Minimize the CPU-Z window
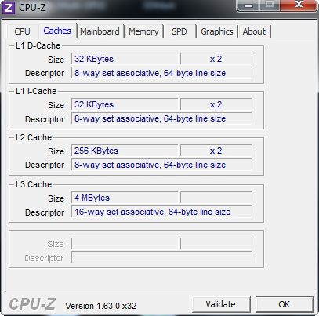The image size is (319, 316). coord(248,5)
